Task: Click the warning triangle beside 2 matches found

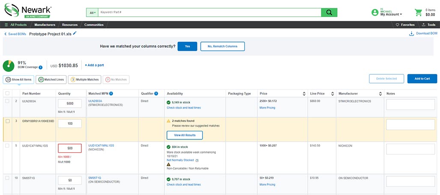Action: tap(168, 121)
